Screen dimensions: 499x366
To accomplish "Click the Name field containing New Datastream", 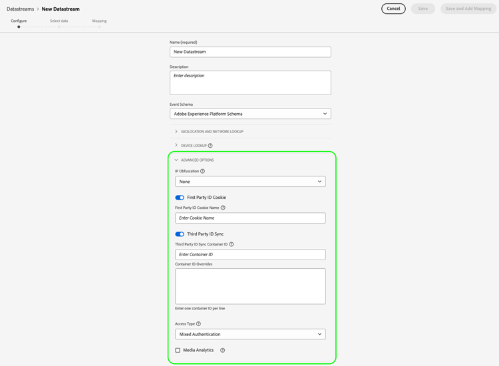I will (x=250, y=52).
